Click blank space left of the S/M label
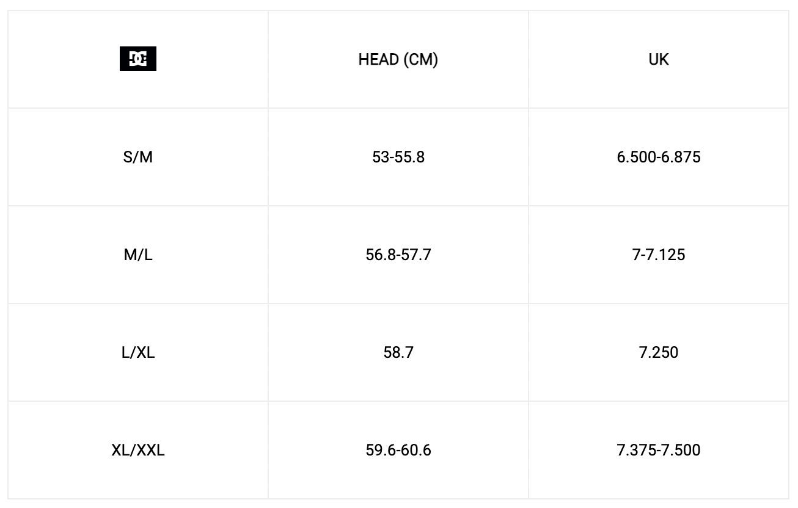Screen dimensions: 798x508 tap(61, 158)
